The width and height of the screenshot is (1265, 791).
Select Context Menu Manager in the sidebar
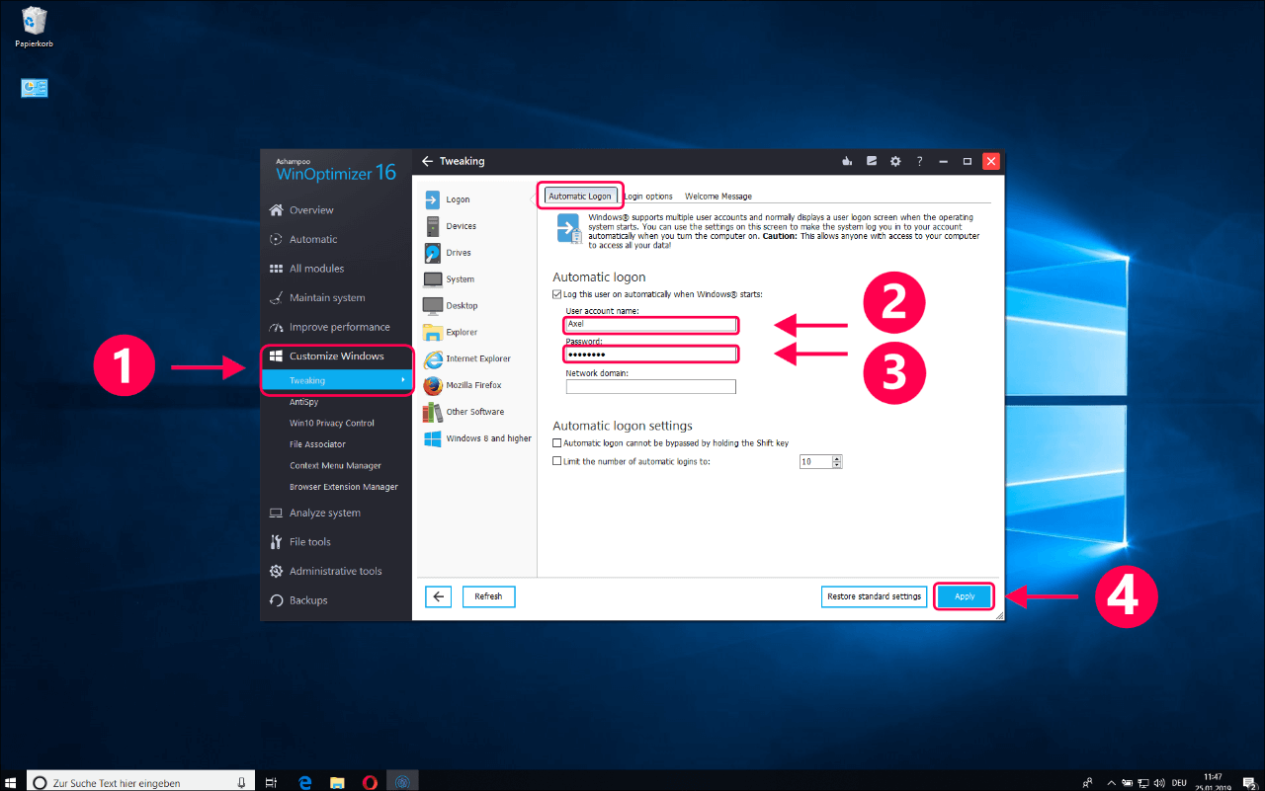point(336,465)
